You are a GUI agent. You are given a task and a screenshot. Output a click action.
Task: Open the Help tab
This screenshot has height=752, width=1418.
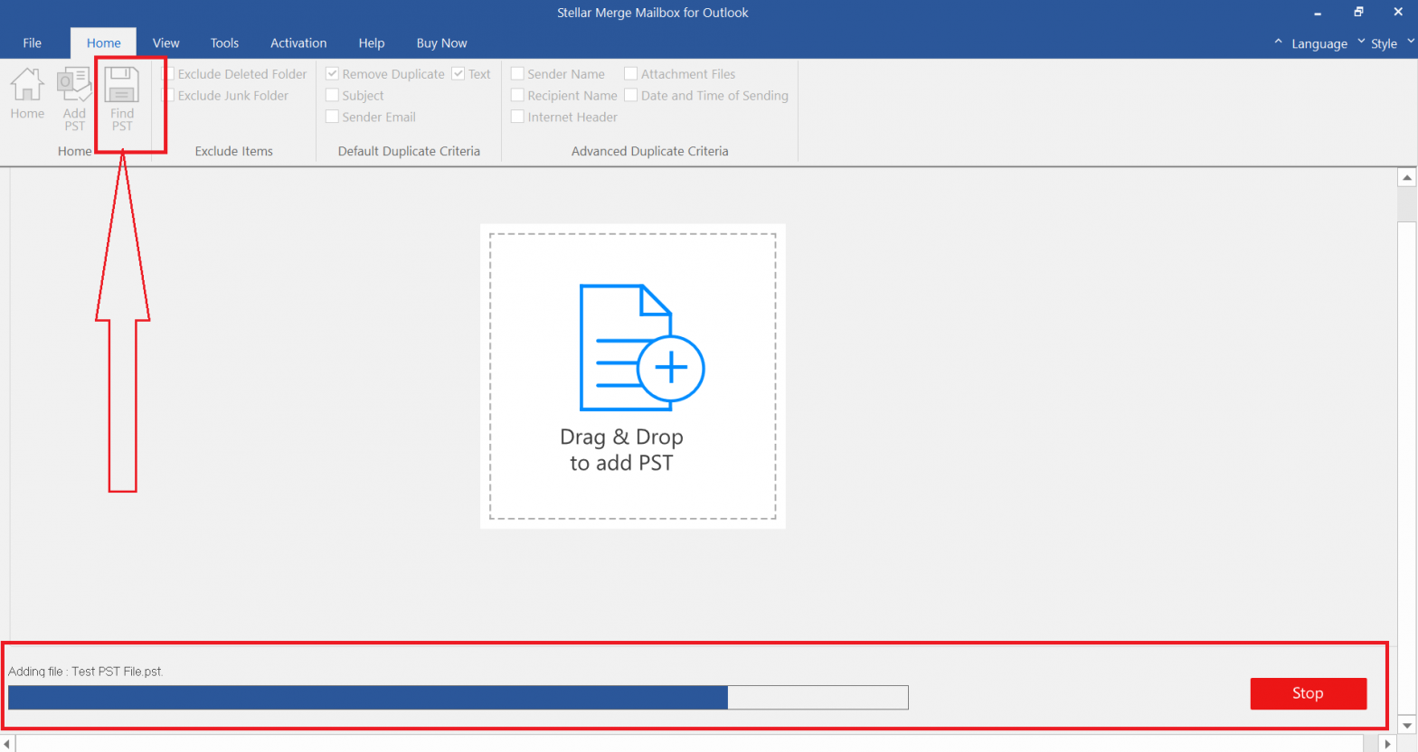click(372, 43)
